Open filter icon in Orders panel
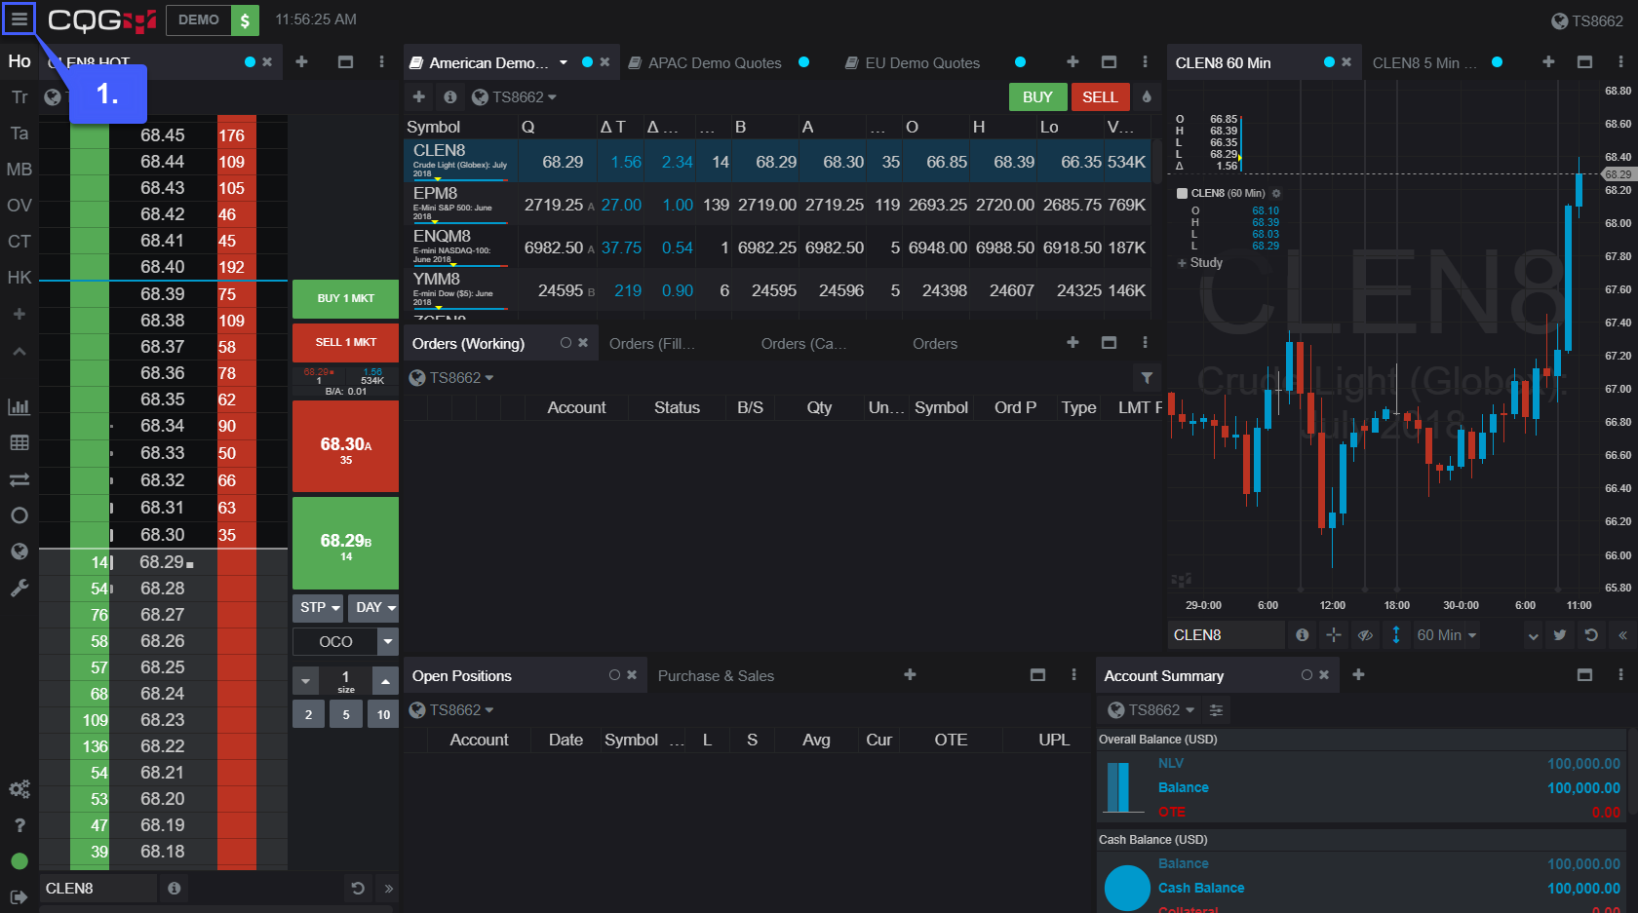The height and width of the screenshot is (913, 1638). 1147,378
